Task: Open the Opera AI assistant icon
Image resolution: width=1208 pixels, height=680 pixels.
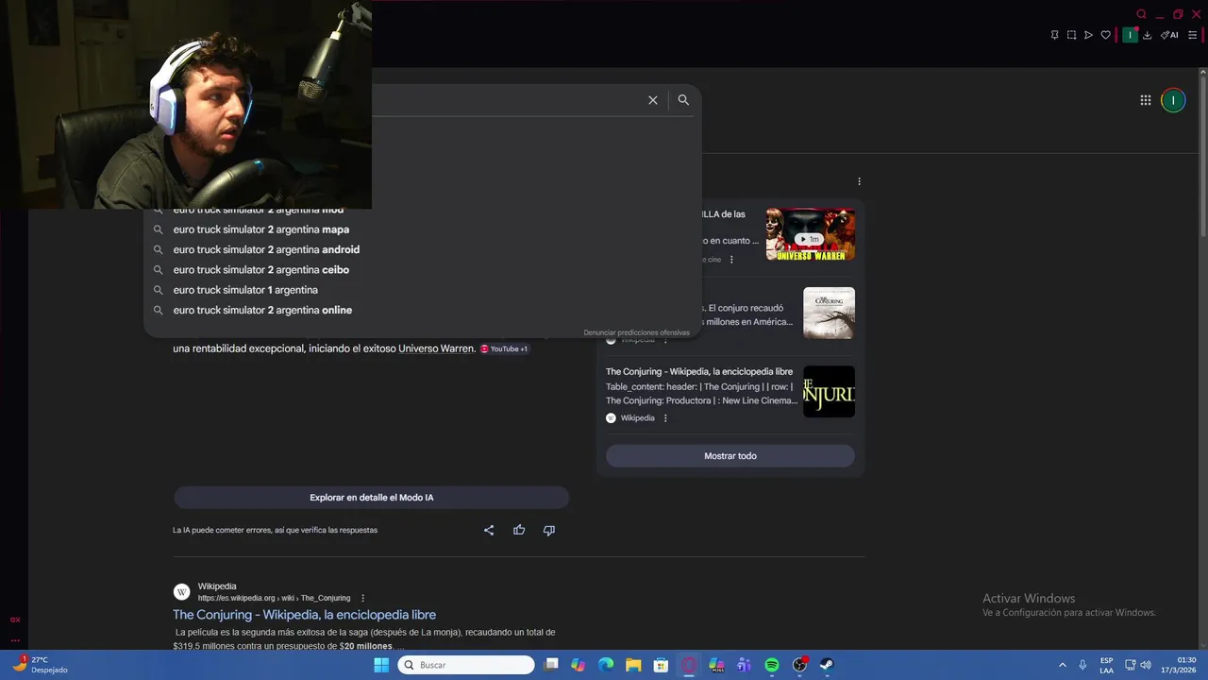Action: [1169, 35]
